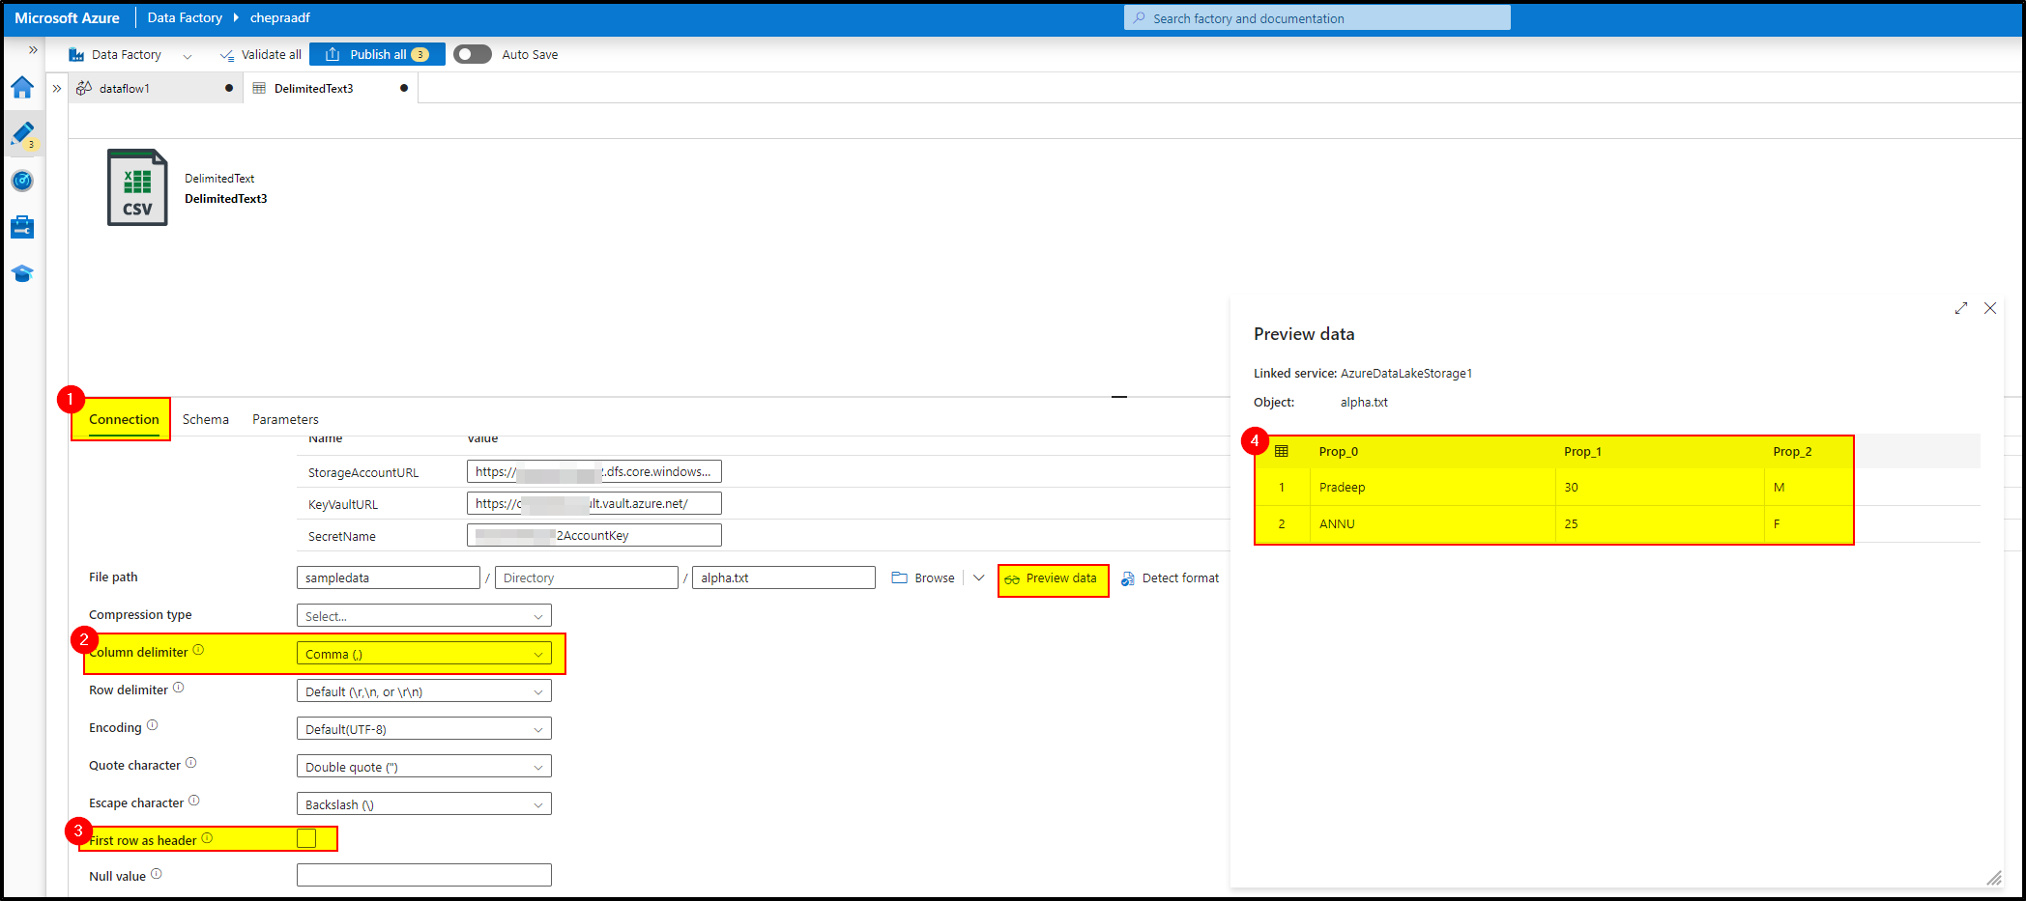Click the Null value field
2026x901 pixels.
423,875
